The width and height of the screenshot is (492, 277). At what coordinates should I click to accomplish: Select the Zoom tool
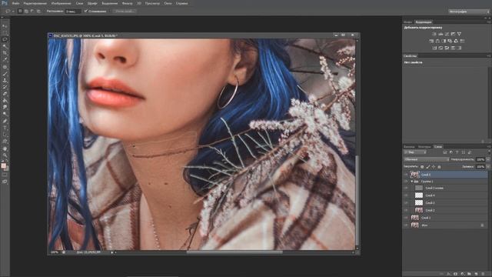click(5, 155)
